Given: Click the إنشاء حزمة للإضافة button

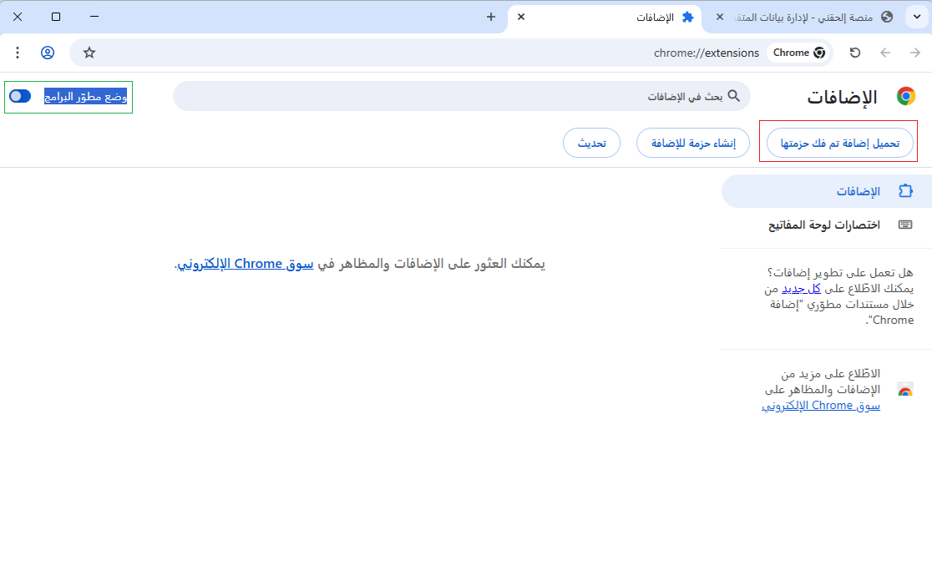Looking at the screenshot, I should (692, 142).
